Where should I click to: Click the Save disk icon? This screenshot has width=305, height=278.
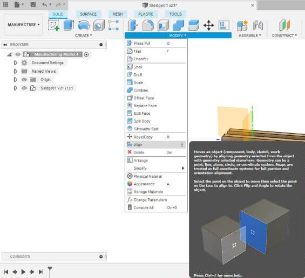pos(33,4)
